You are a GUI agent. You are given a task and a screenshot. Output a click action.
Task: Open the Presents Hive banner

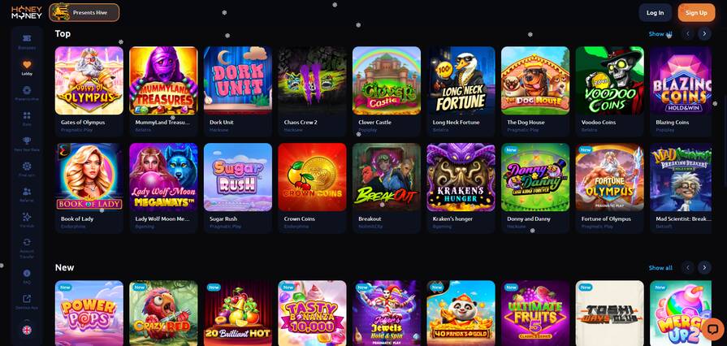coord(84,12)
